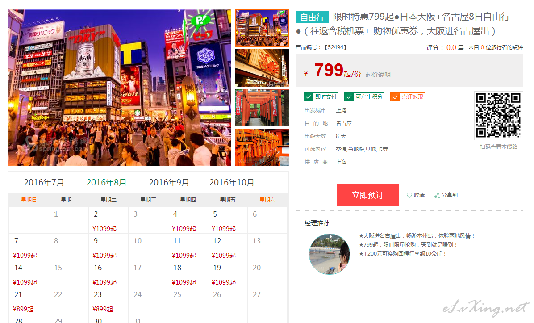Select the bottom orange shrine thumbnail
The height and width of the screenshot is (323, 534).
coord(262,147)
